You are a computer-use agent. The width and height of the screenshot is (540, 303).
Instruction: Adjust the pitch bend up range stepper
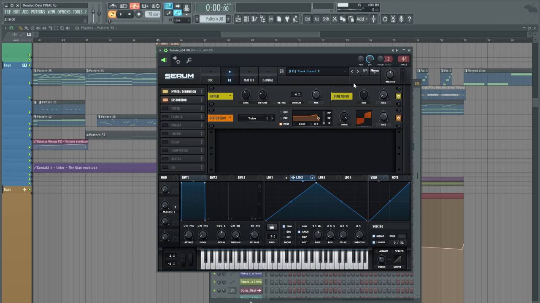click(x=172, y=255)
